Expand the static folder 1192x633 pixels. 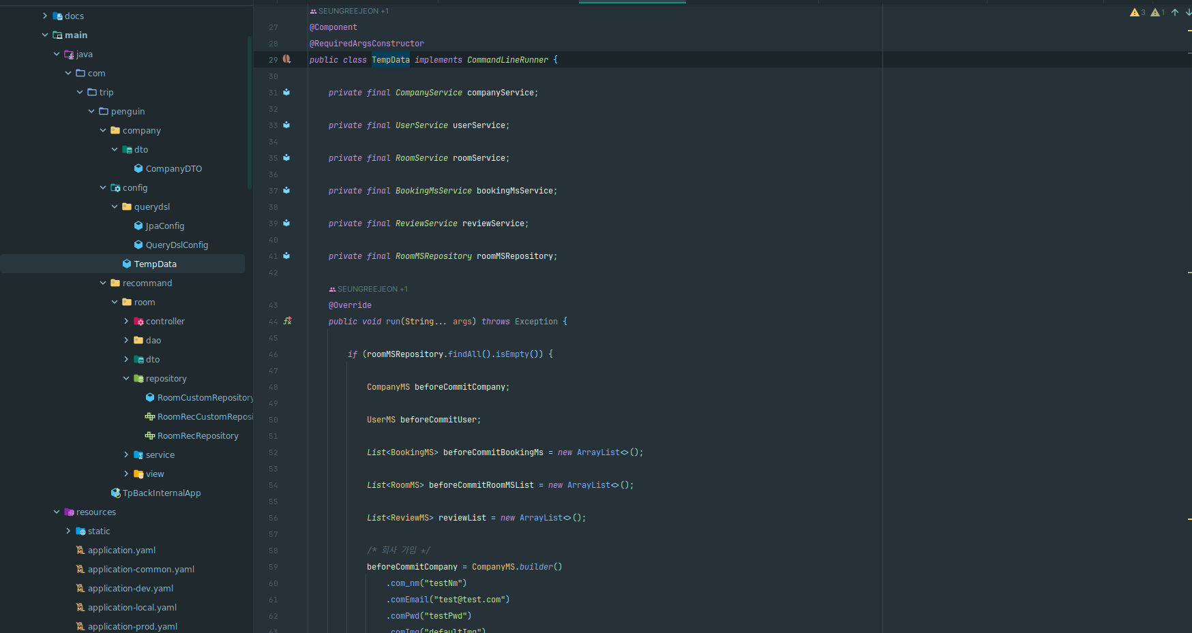pyautogui.click(x=68, y=531)
